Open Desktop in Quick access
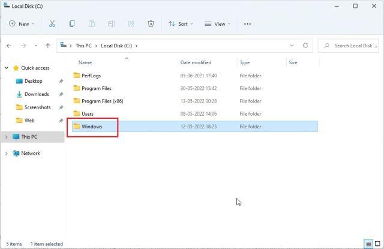The image size is (384, 249). pos(34,81)
